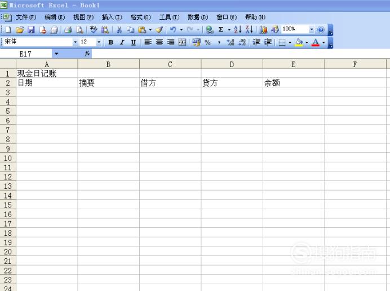
Task: Open Print Preview with the magnifier page icon
Action: [79, 30]
